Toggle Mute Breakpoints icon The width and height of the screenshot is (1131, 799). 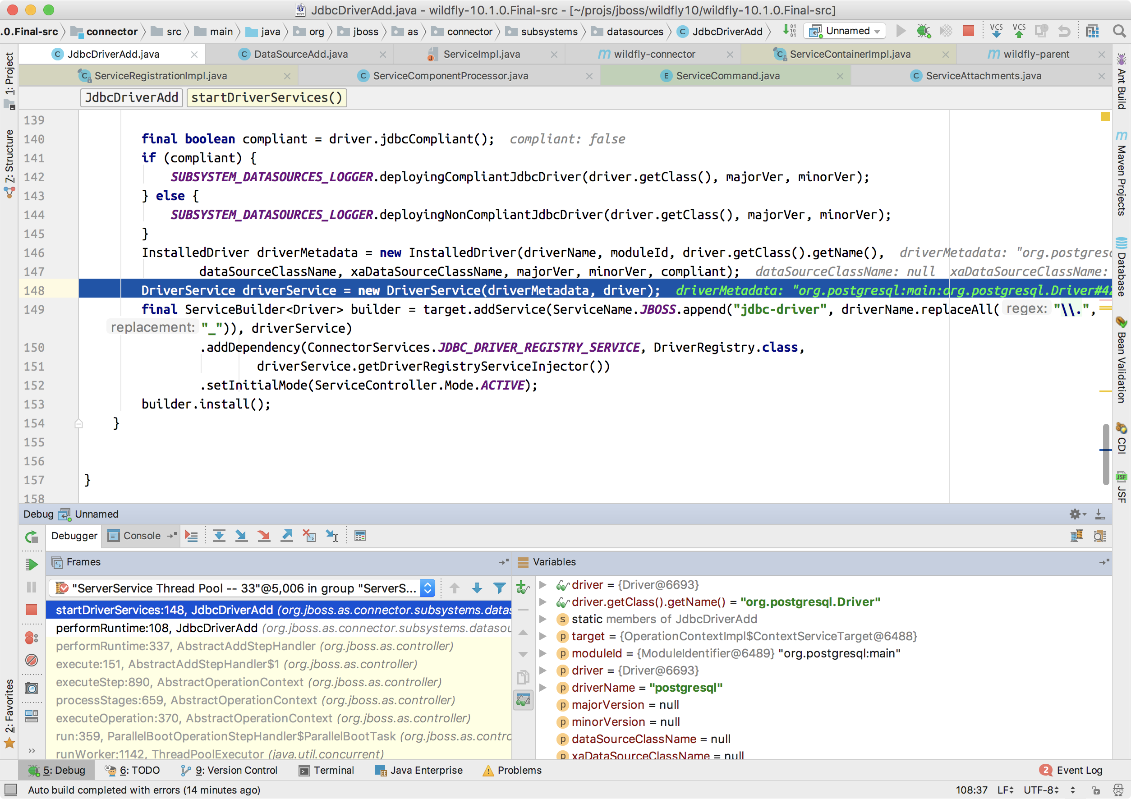pyautogui.click(x=32, y=660)
